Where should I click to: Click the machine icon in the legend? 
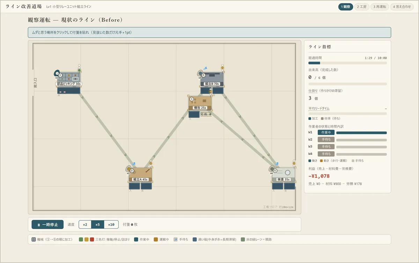click(34, 240)
